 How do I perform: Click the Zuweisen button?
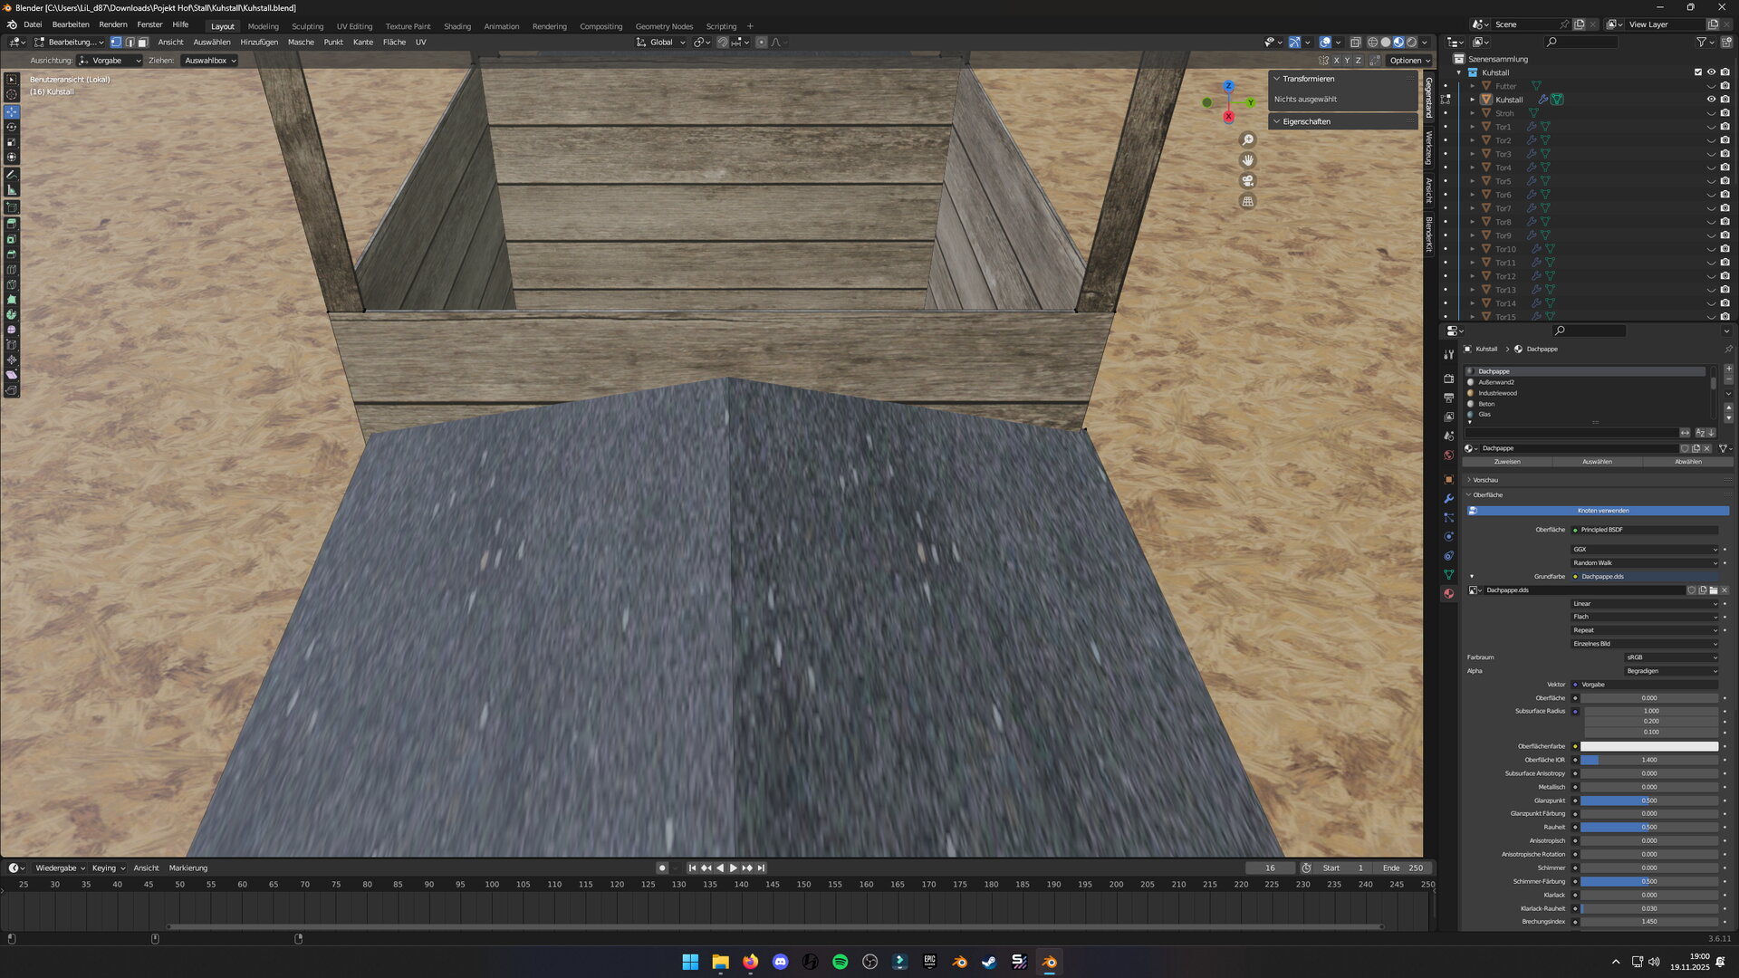1507,462
